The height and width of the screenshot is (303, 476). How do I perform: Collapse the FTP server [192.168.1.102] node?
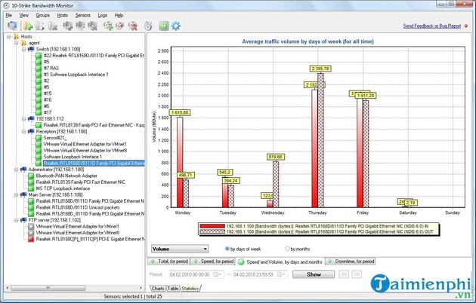tap(17, 220)
